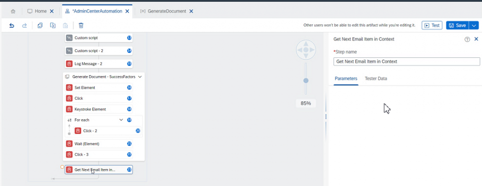Click the Get Next Email Item step icon
Image resolution: width=482 pixels, height=186 pixels.
(70, 170)
